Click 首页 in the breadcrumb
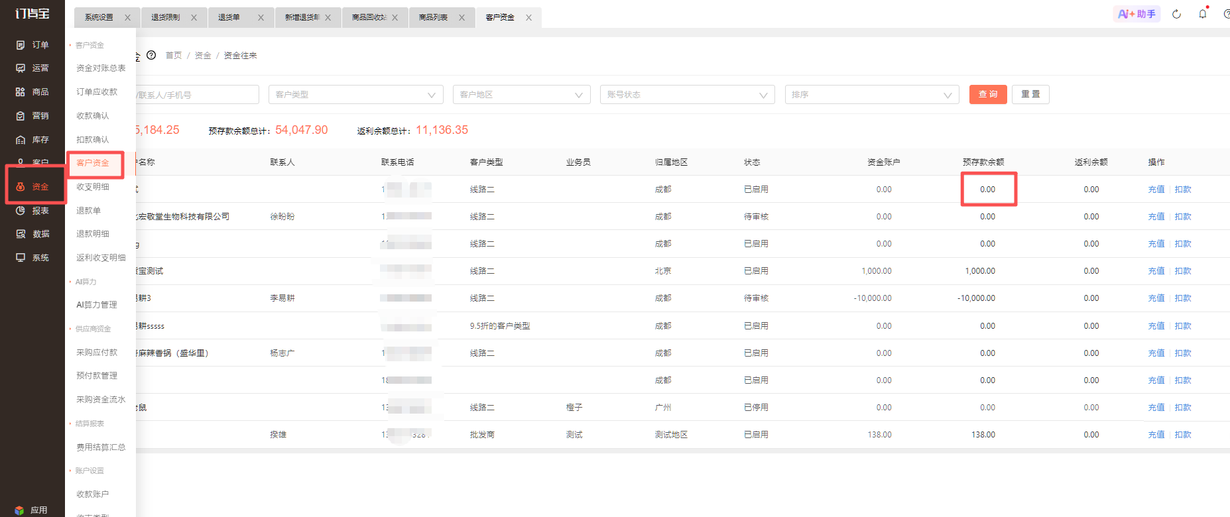 pos(174,56)
